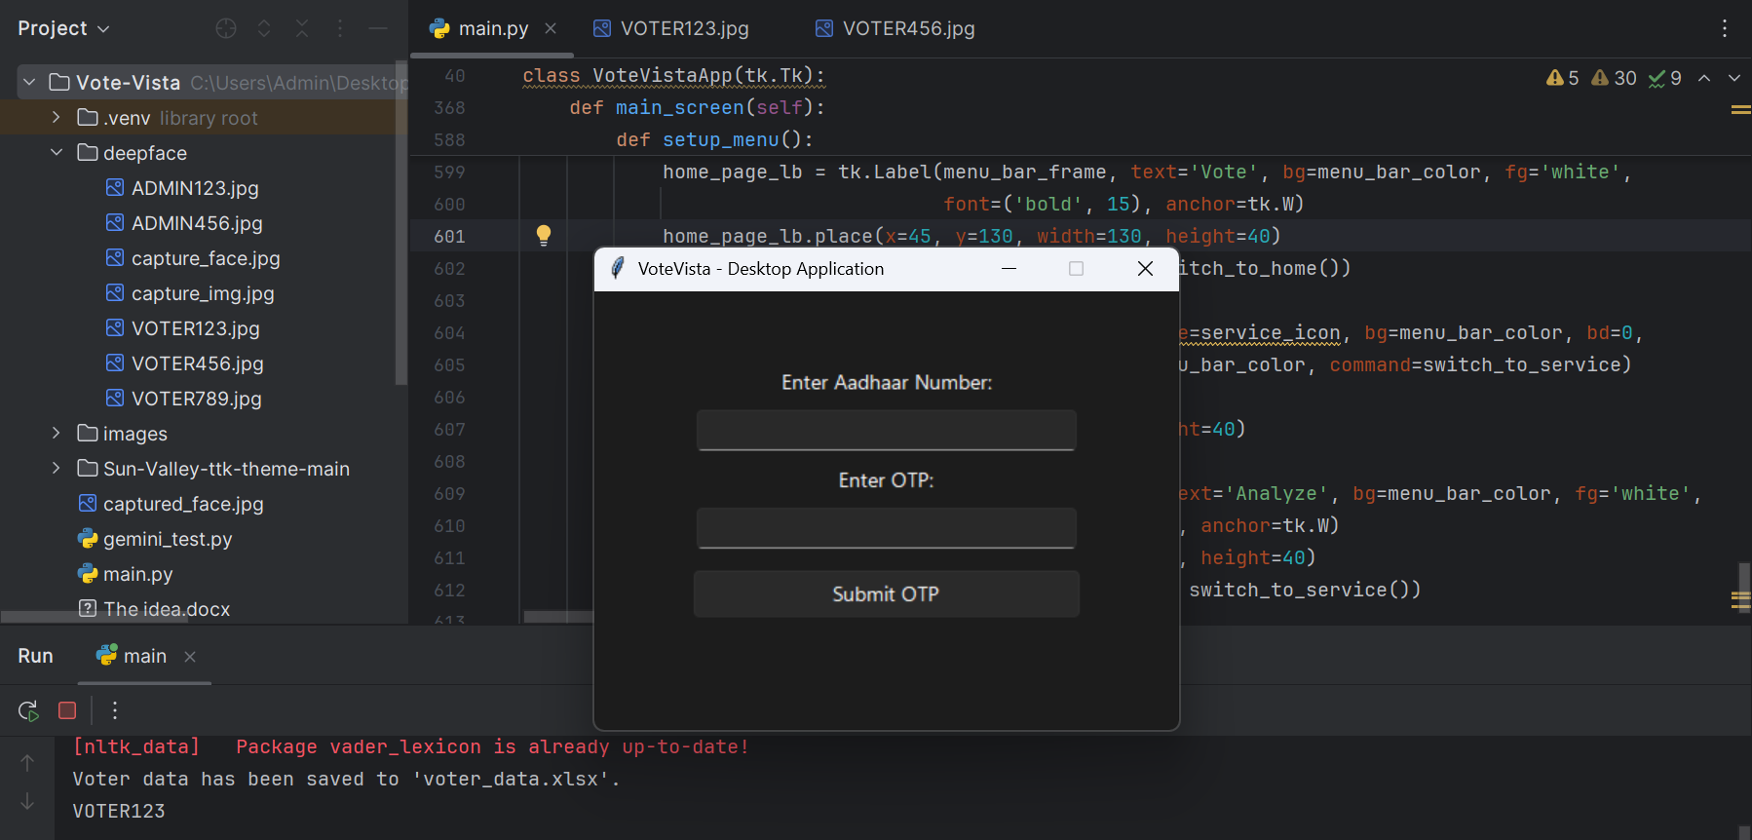The height and width of the screenshot is (840, 1752).
Task: Open Run toolbar more actions menu
Action: point(115,710)
